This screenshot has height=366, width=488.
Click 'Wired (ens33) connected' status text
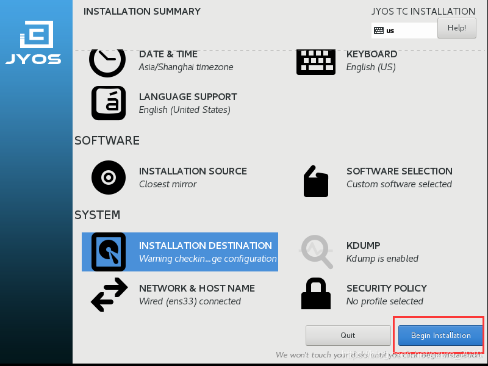(190, 301)
